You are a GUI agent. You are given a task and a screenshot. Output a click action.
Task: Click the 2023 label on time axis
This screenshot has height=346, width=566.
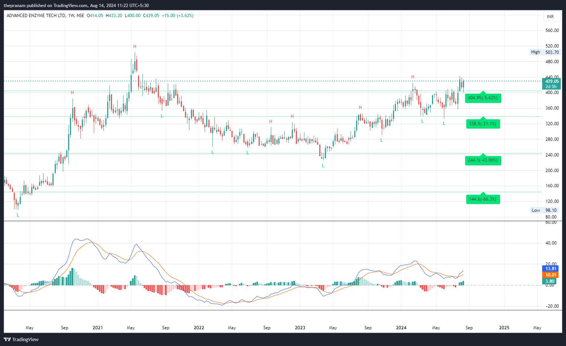click(300, 328)
